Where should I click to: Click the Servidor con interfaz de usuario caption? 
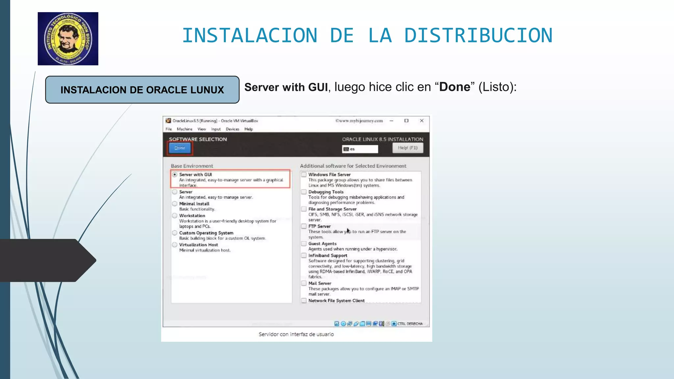[x=296, y=334]
